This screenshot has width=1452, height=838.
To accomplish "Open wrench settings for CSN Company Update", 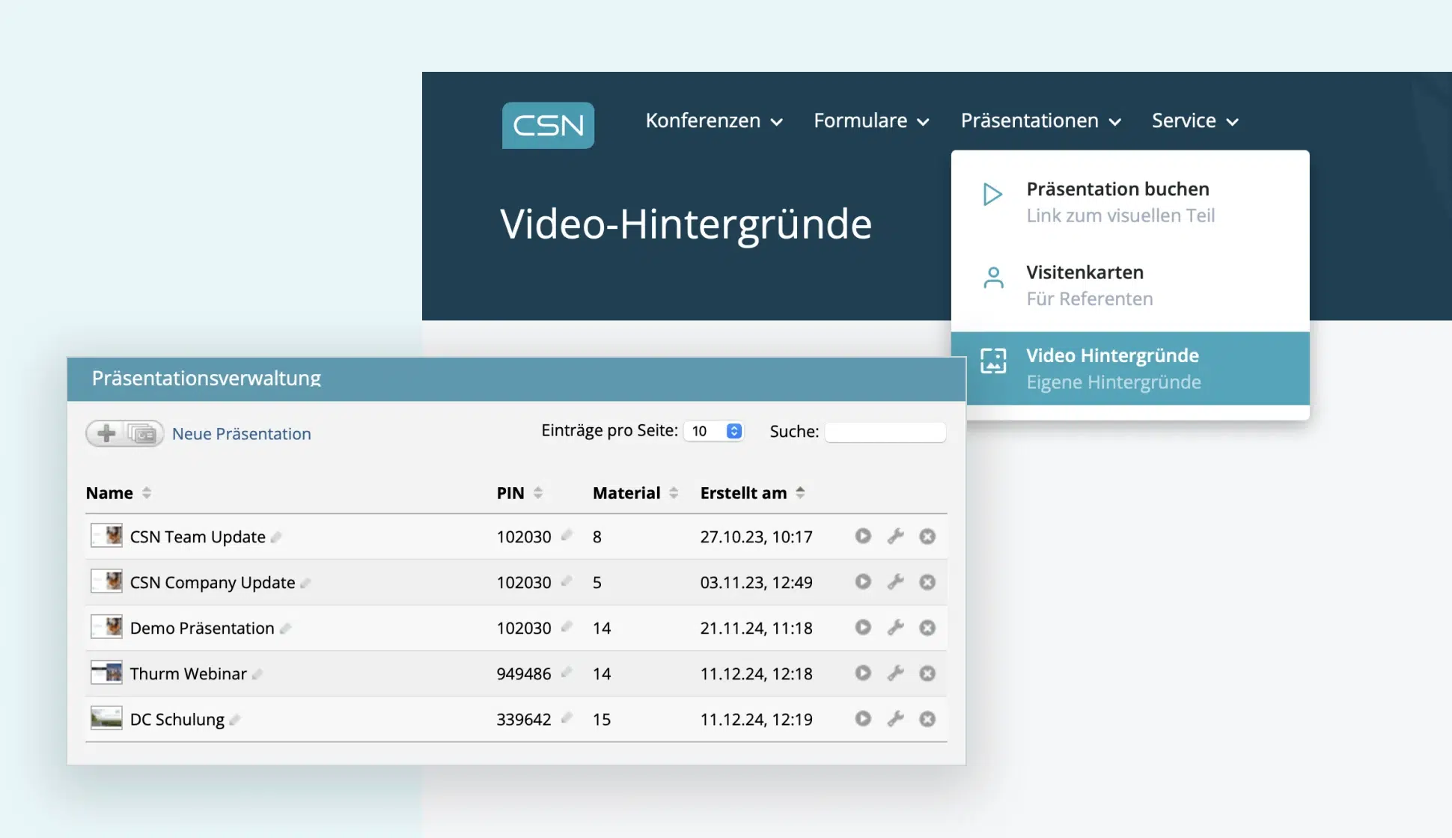I will click(x=896, y=582).
